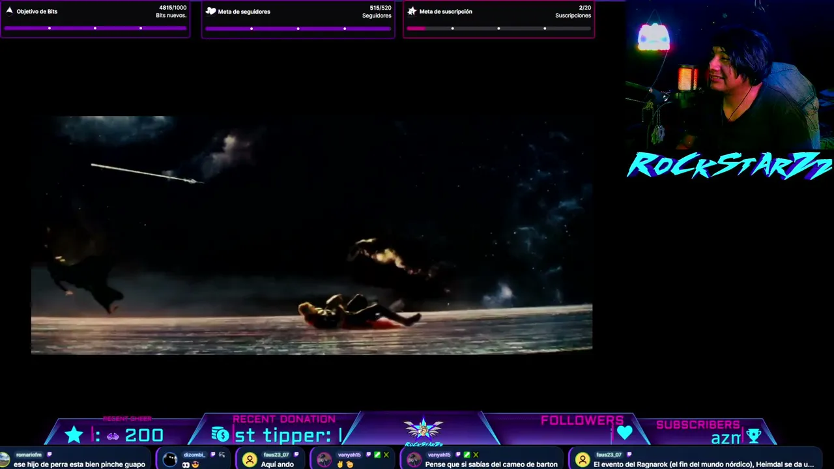The height and width of the screenshot is (469, 834).
Task: Click the "Meta de seguidores" label
Action: pos(244,12)
